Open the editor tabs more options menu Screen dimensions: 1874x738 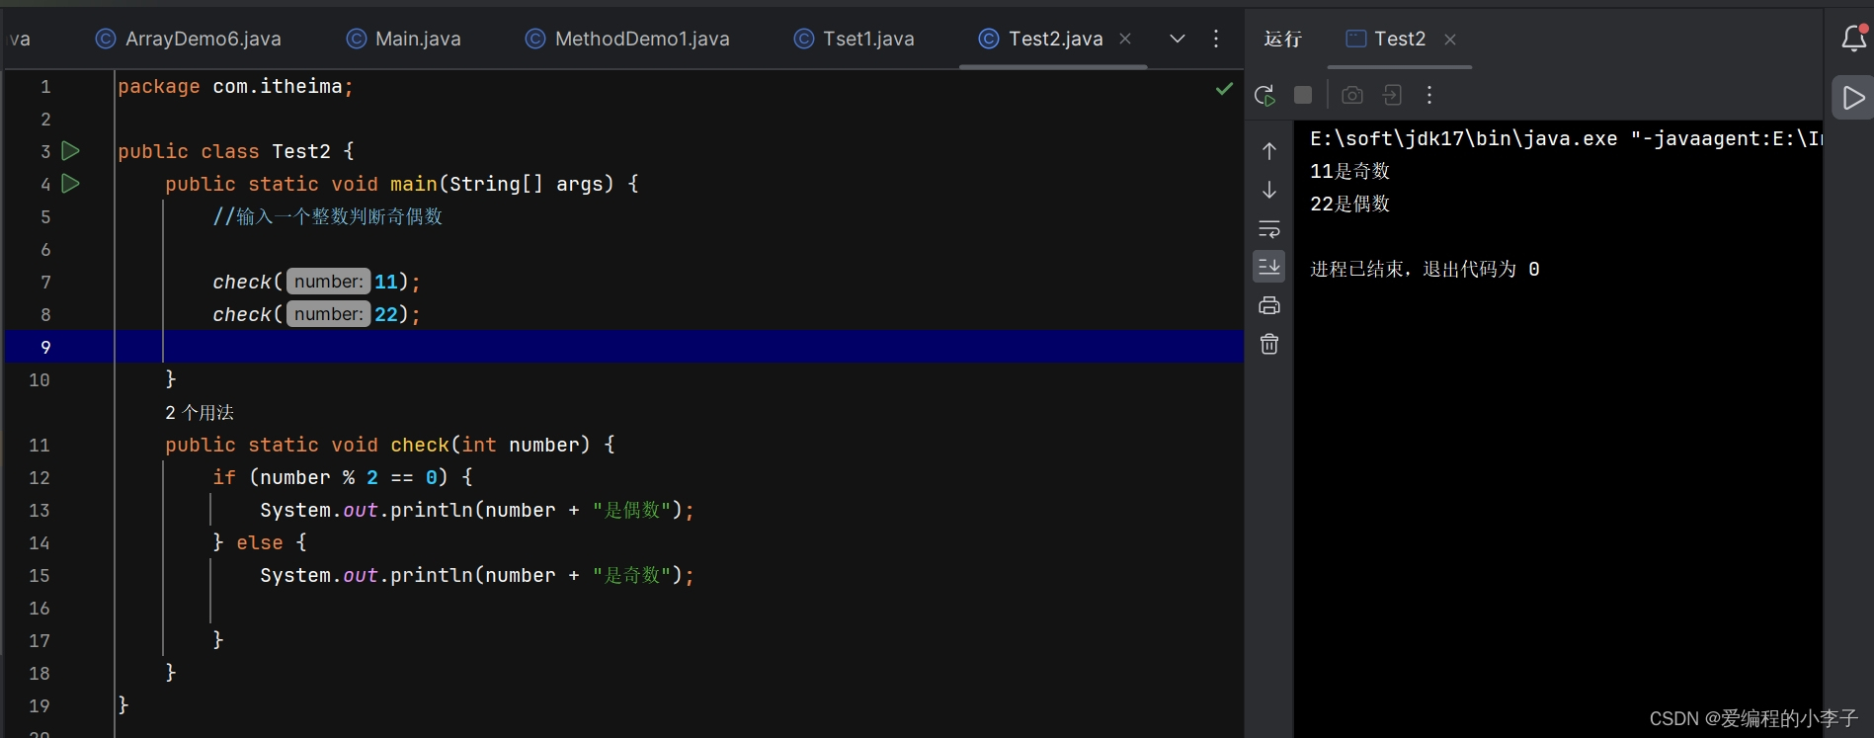pyautogui.click(x=1216, y=39)
